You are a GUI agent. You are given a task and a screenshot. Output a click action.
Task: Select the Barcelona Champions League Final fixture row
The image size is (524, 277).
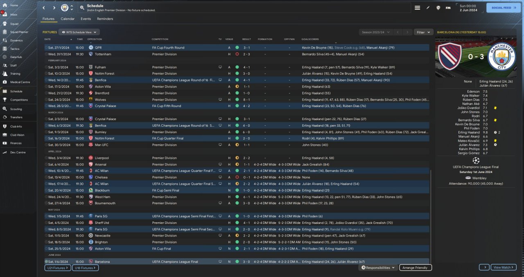click(x=237, y=261)
